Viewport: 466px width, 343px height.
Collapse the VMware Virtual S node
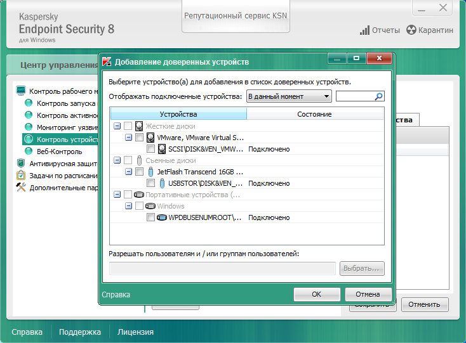click(x=128, y=138)
